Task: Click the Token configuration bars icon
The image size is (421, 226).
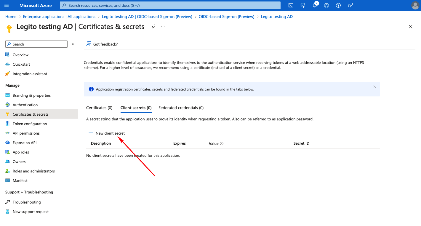Action: tap(7, 124)
